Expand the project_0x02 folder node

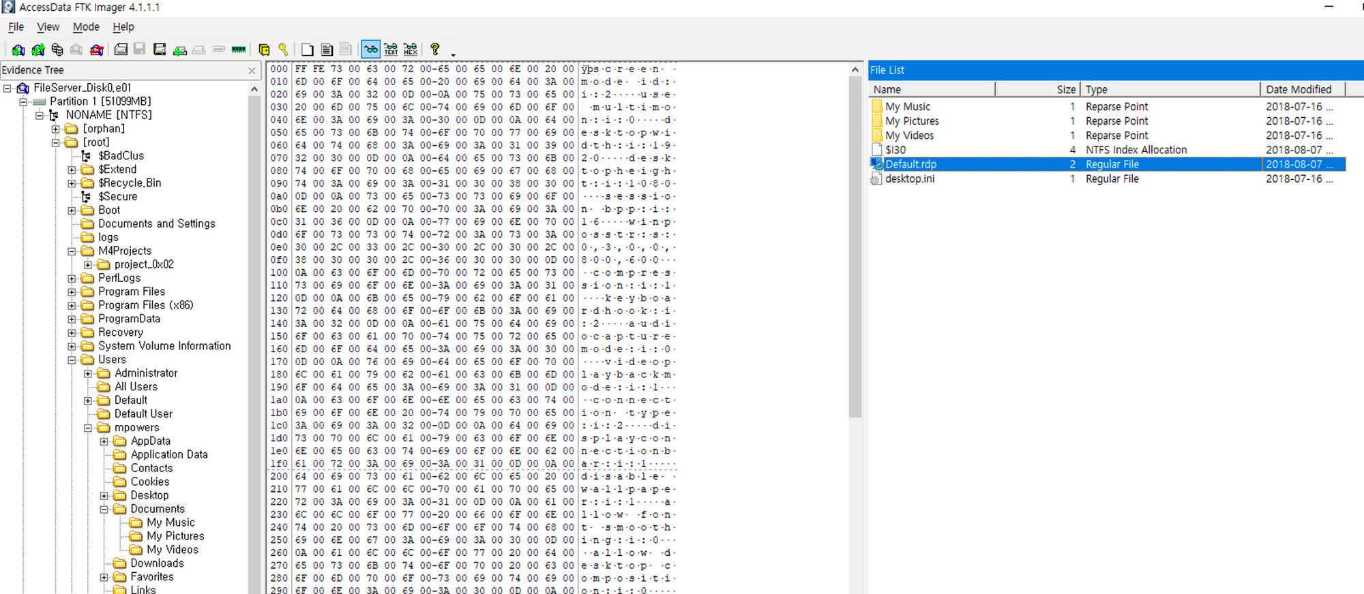point(89,265)
